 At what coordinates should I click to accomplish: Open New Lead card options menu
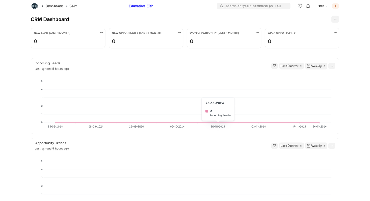[x=102, y=33]
